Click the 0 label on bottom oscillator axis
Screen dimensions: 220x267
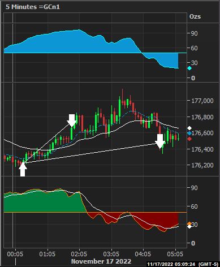[x=193, y=243]
